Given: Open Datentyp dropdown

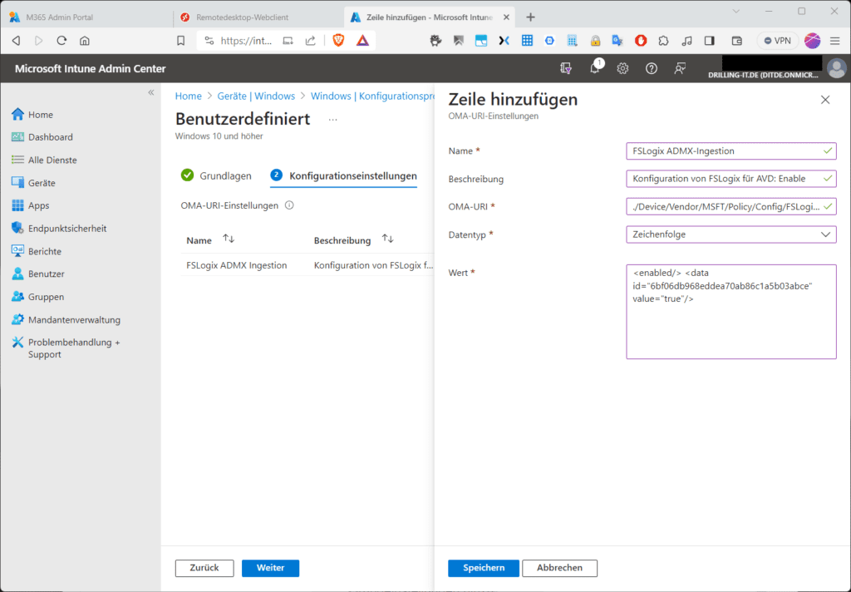Looking at the screenshot, I should coord(730,234).
